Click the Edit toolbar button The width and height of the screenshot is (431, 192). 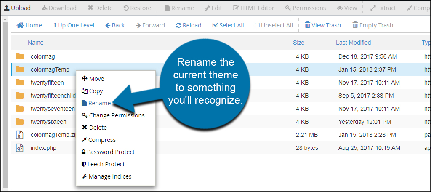[x=213, y=8]
